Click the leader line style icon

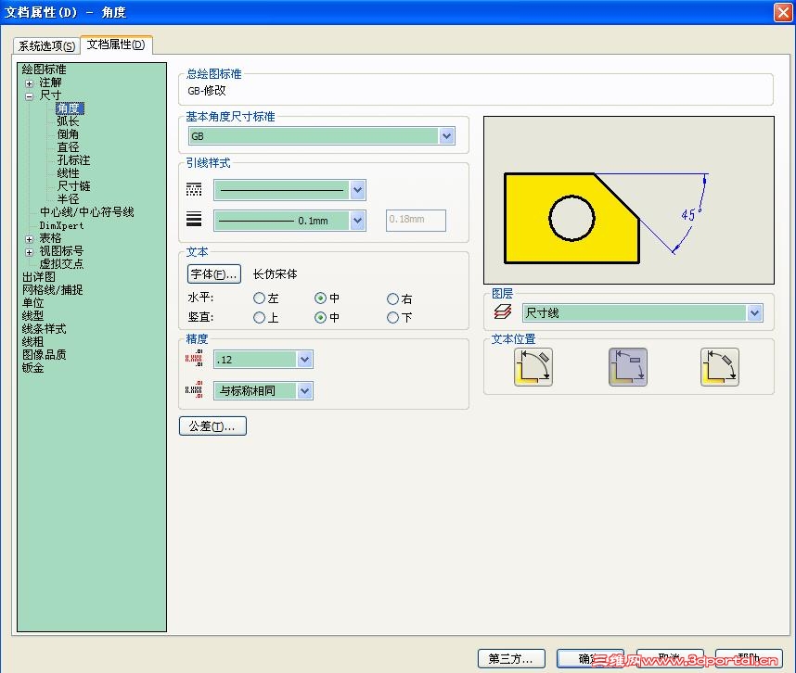tap(194, 189)
